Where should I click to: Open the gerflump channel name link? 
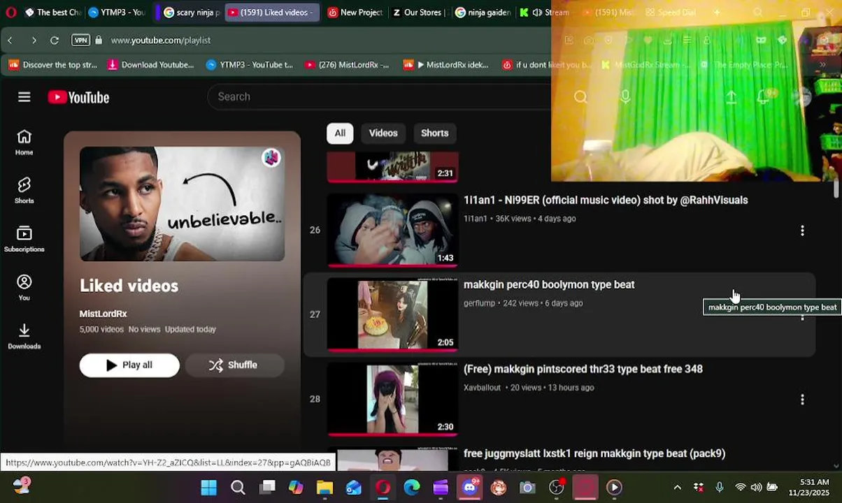pyautogui.click(x=479, y=303)
